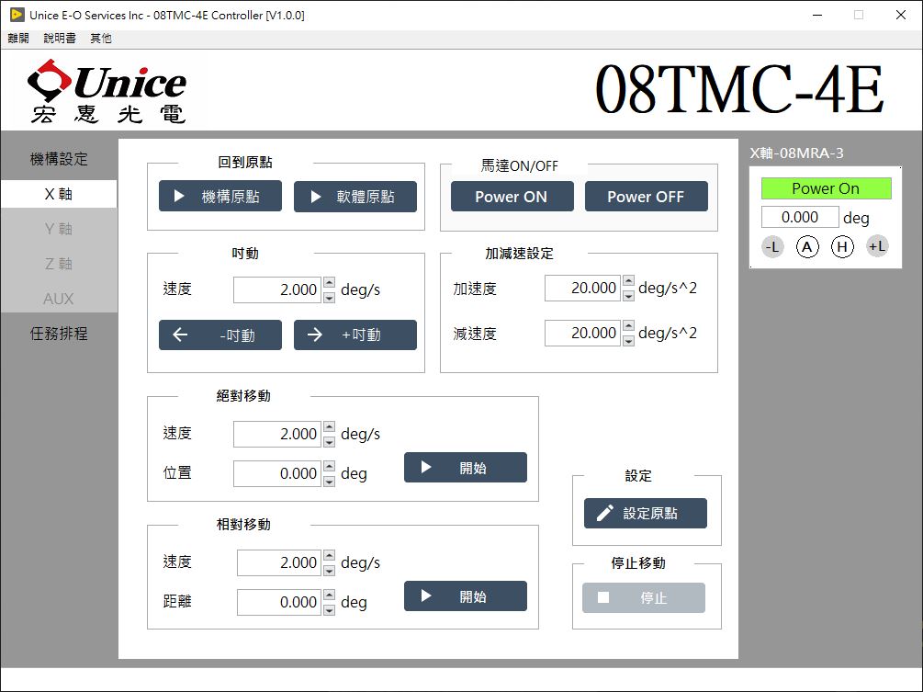Select the AUX tab
The image size is (923, 692).
click(x=59, y=299)
